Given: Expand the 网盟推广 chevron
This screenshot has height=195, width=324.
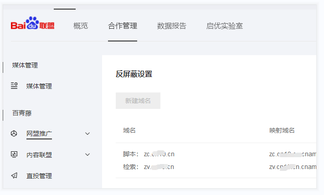Looking at the screenshot, I should click(87, 133).
